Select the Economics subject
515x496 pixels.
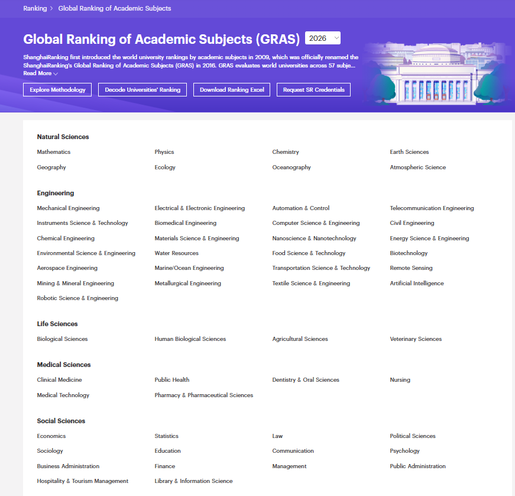point(51,436)
